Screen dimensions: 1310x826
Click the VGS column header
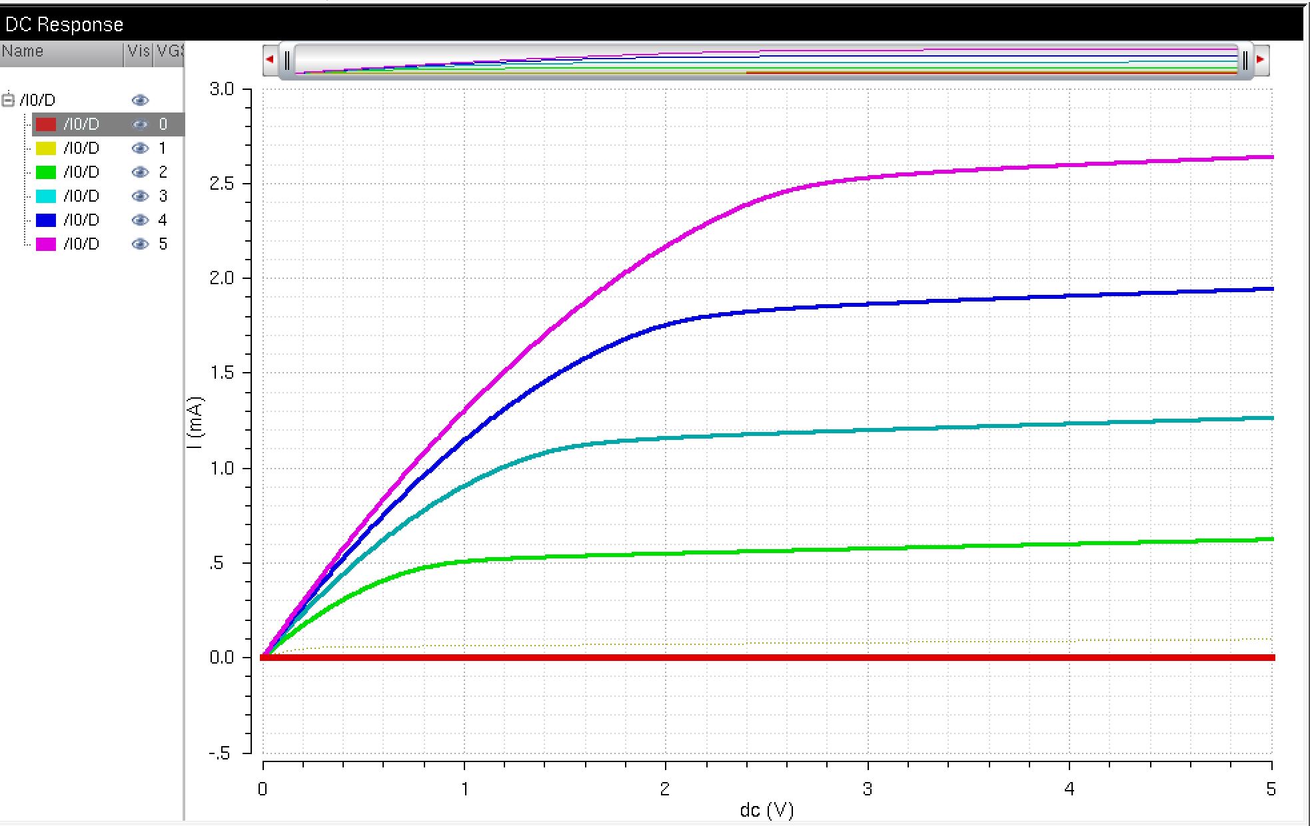[169, 53]
